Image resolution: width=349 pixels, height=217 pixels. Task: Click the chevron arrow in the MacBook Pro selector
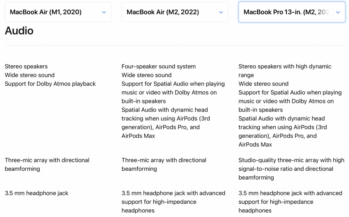pyautogui.click(x=338, y=12)
